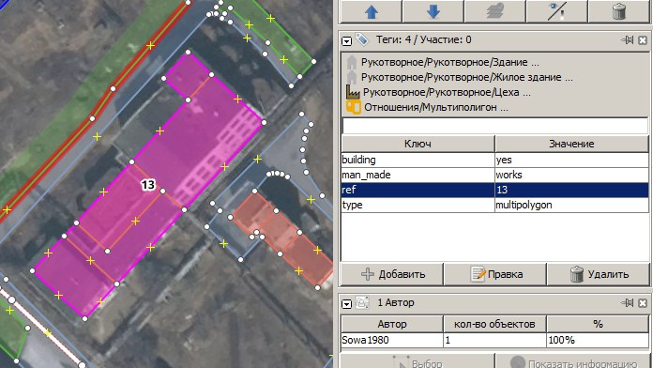Screen dimensions: 653x368
Task: Collapse the author panel
Action: 346,304
